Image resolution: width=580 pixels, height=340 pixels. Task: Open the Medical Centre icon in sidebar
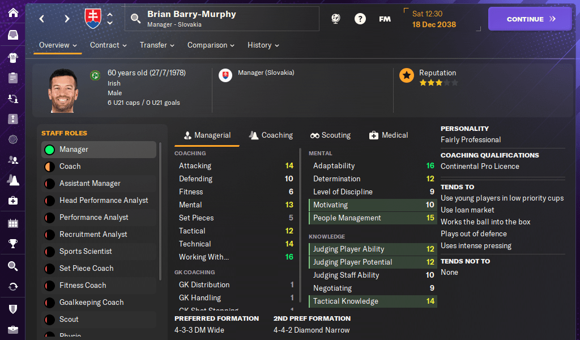13,201
